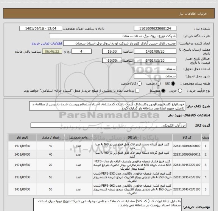Click response deadline time 19:00 field
The width and height of the screenshot is (218, 211).
(112, 52)
